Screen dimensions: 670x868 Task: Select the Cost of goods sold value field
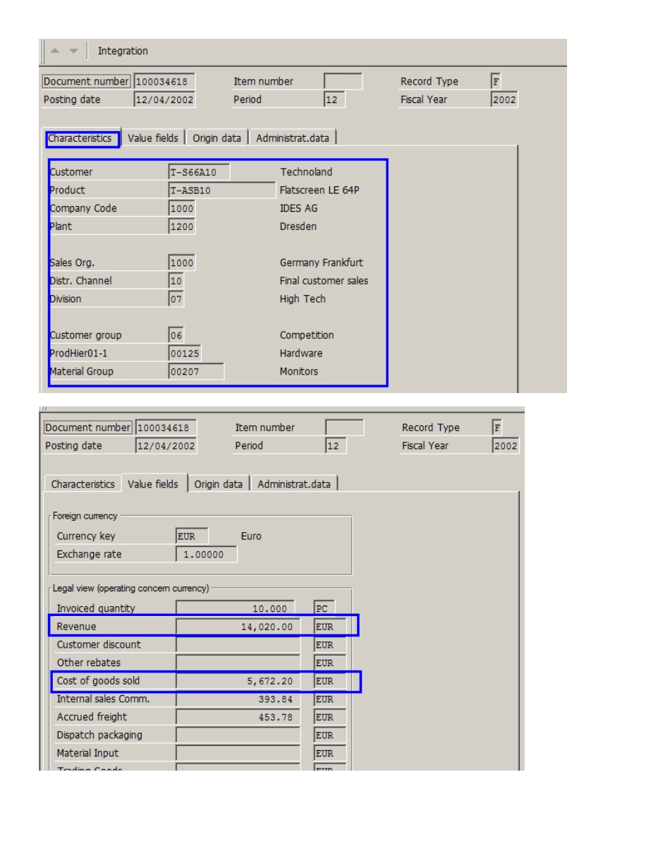[238, 681]
